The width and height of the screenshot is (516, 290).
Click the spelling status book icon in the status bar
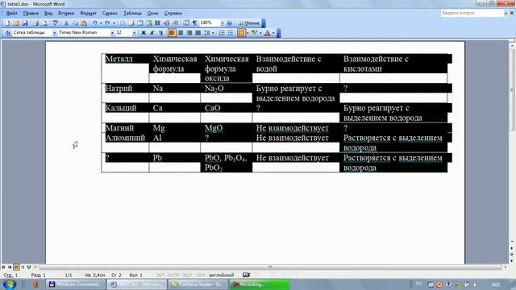point(247,275)
